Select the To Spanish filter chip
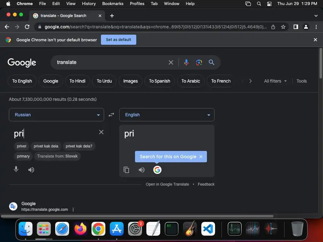Image resolution: width=323 pixels, height=242 pixels. [x=160, y=81]
